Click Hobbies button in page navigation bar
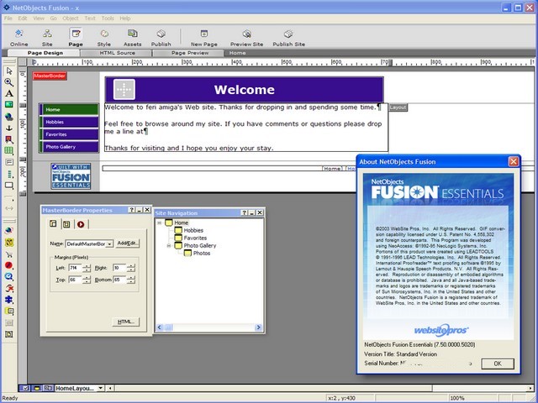538x403 pixels. tap(69, 122)
